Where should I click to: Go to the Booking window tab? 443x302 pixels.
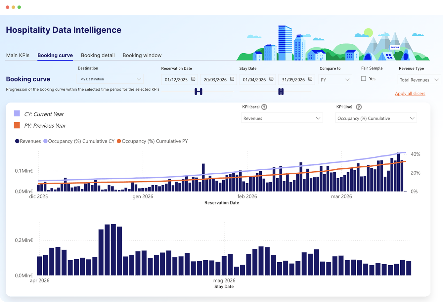[142, 55]
